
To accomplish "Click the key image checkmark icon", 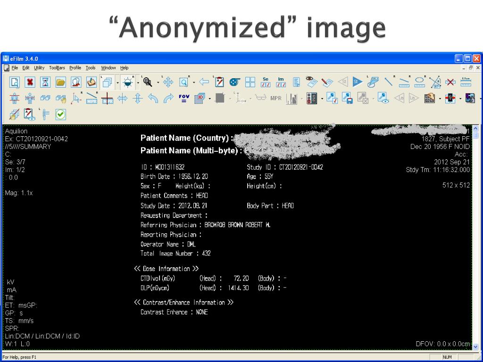I will point(332,99).
